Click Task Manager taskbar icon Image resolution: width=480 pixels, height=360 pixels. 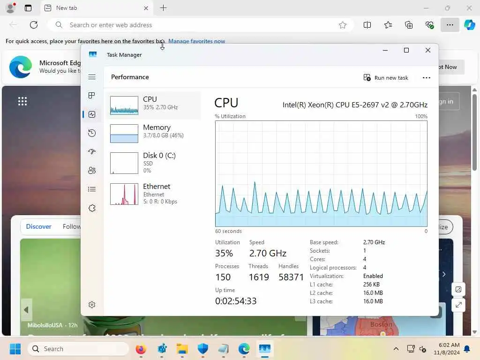click(x=264, y=349)
